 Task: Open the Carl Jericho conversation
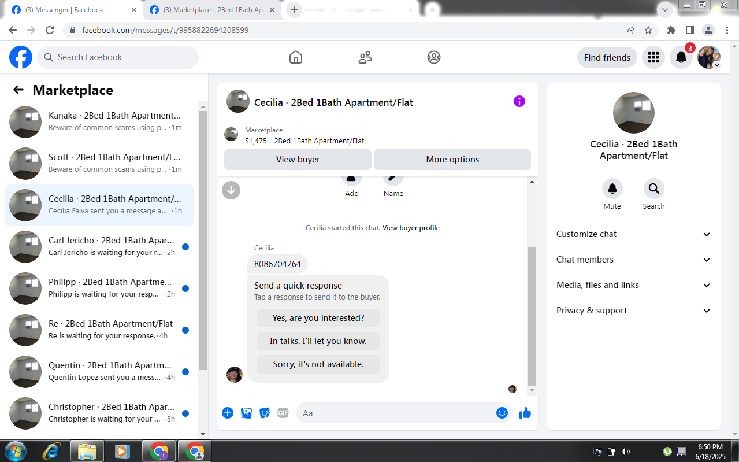[99, 247]
